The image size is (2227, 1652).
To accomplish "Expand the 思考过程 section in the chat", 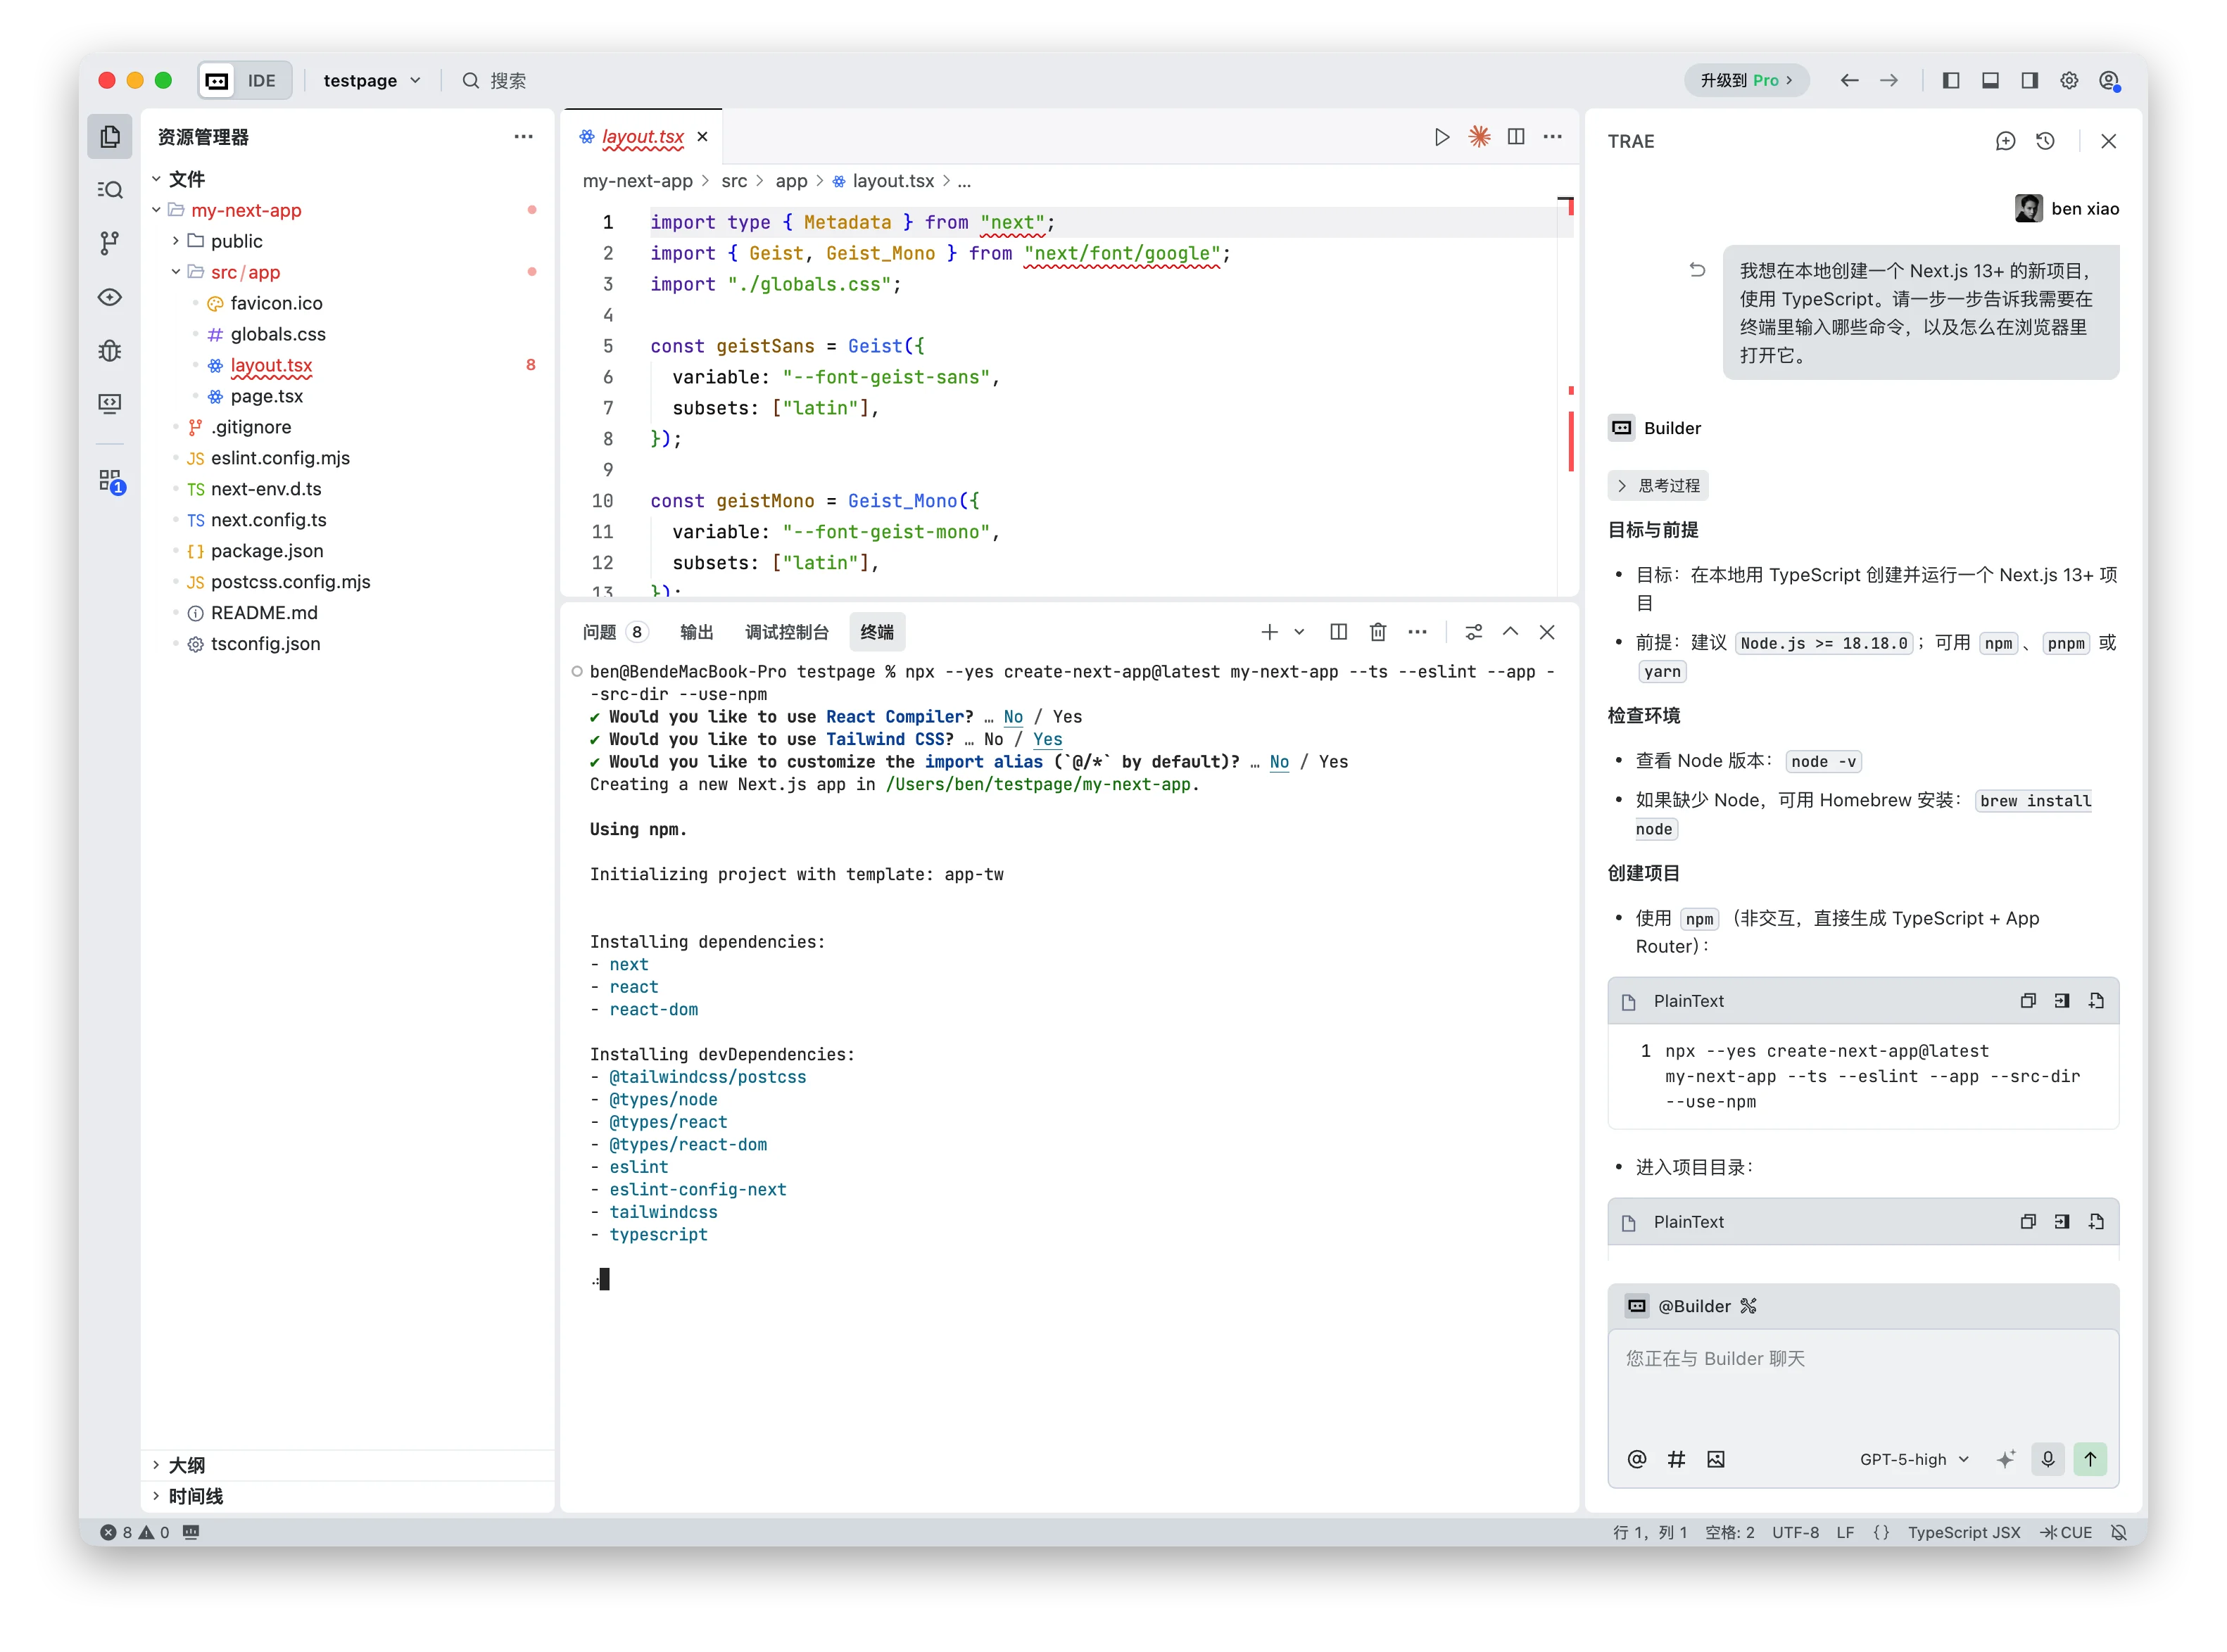I will [x=1658, y=485].
